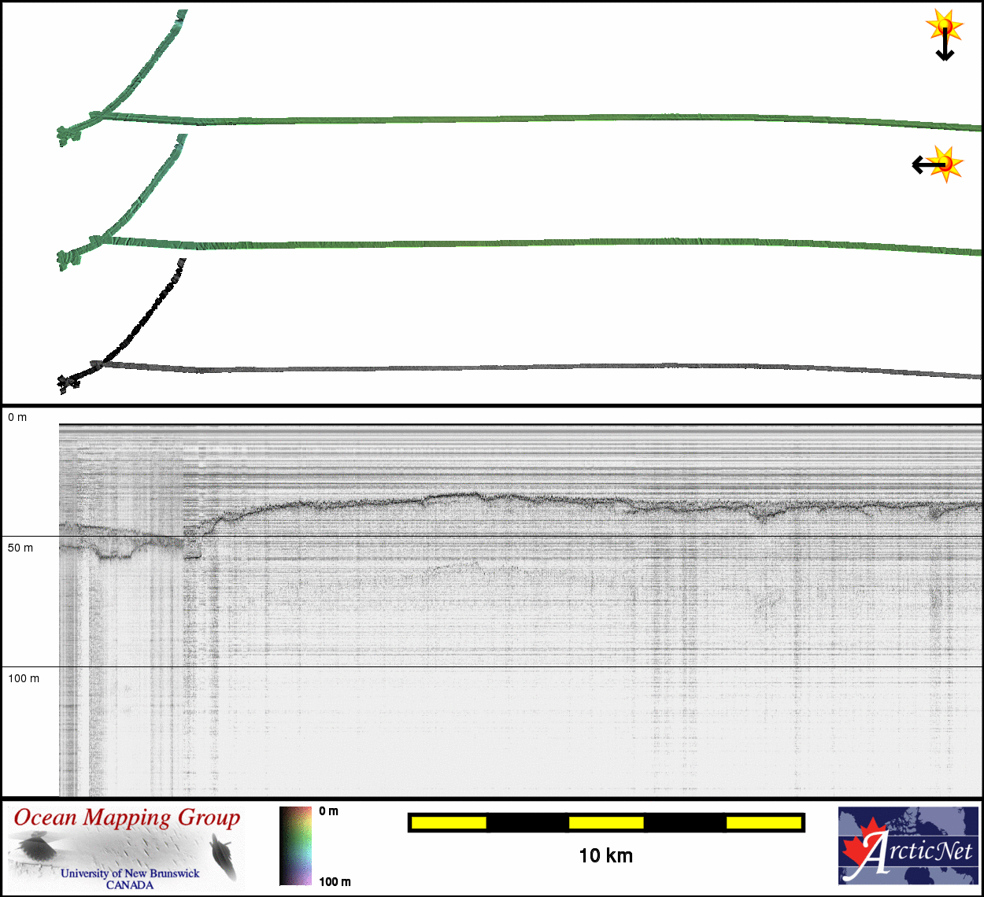This screenshot has height=897, width=984.
Task: Click the ArcticNet logo
Action: pos(907,846)
